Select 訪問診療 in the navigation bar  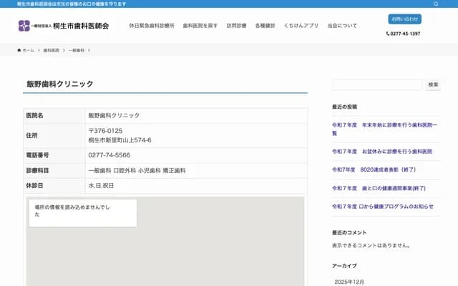click(x=236, y=26)
